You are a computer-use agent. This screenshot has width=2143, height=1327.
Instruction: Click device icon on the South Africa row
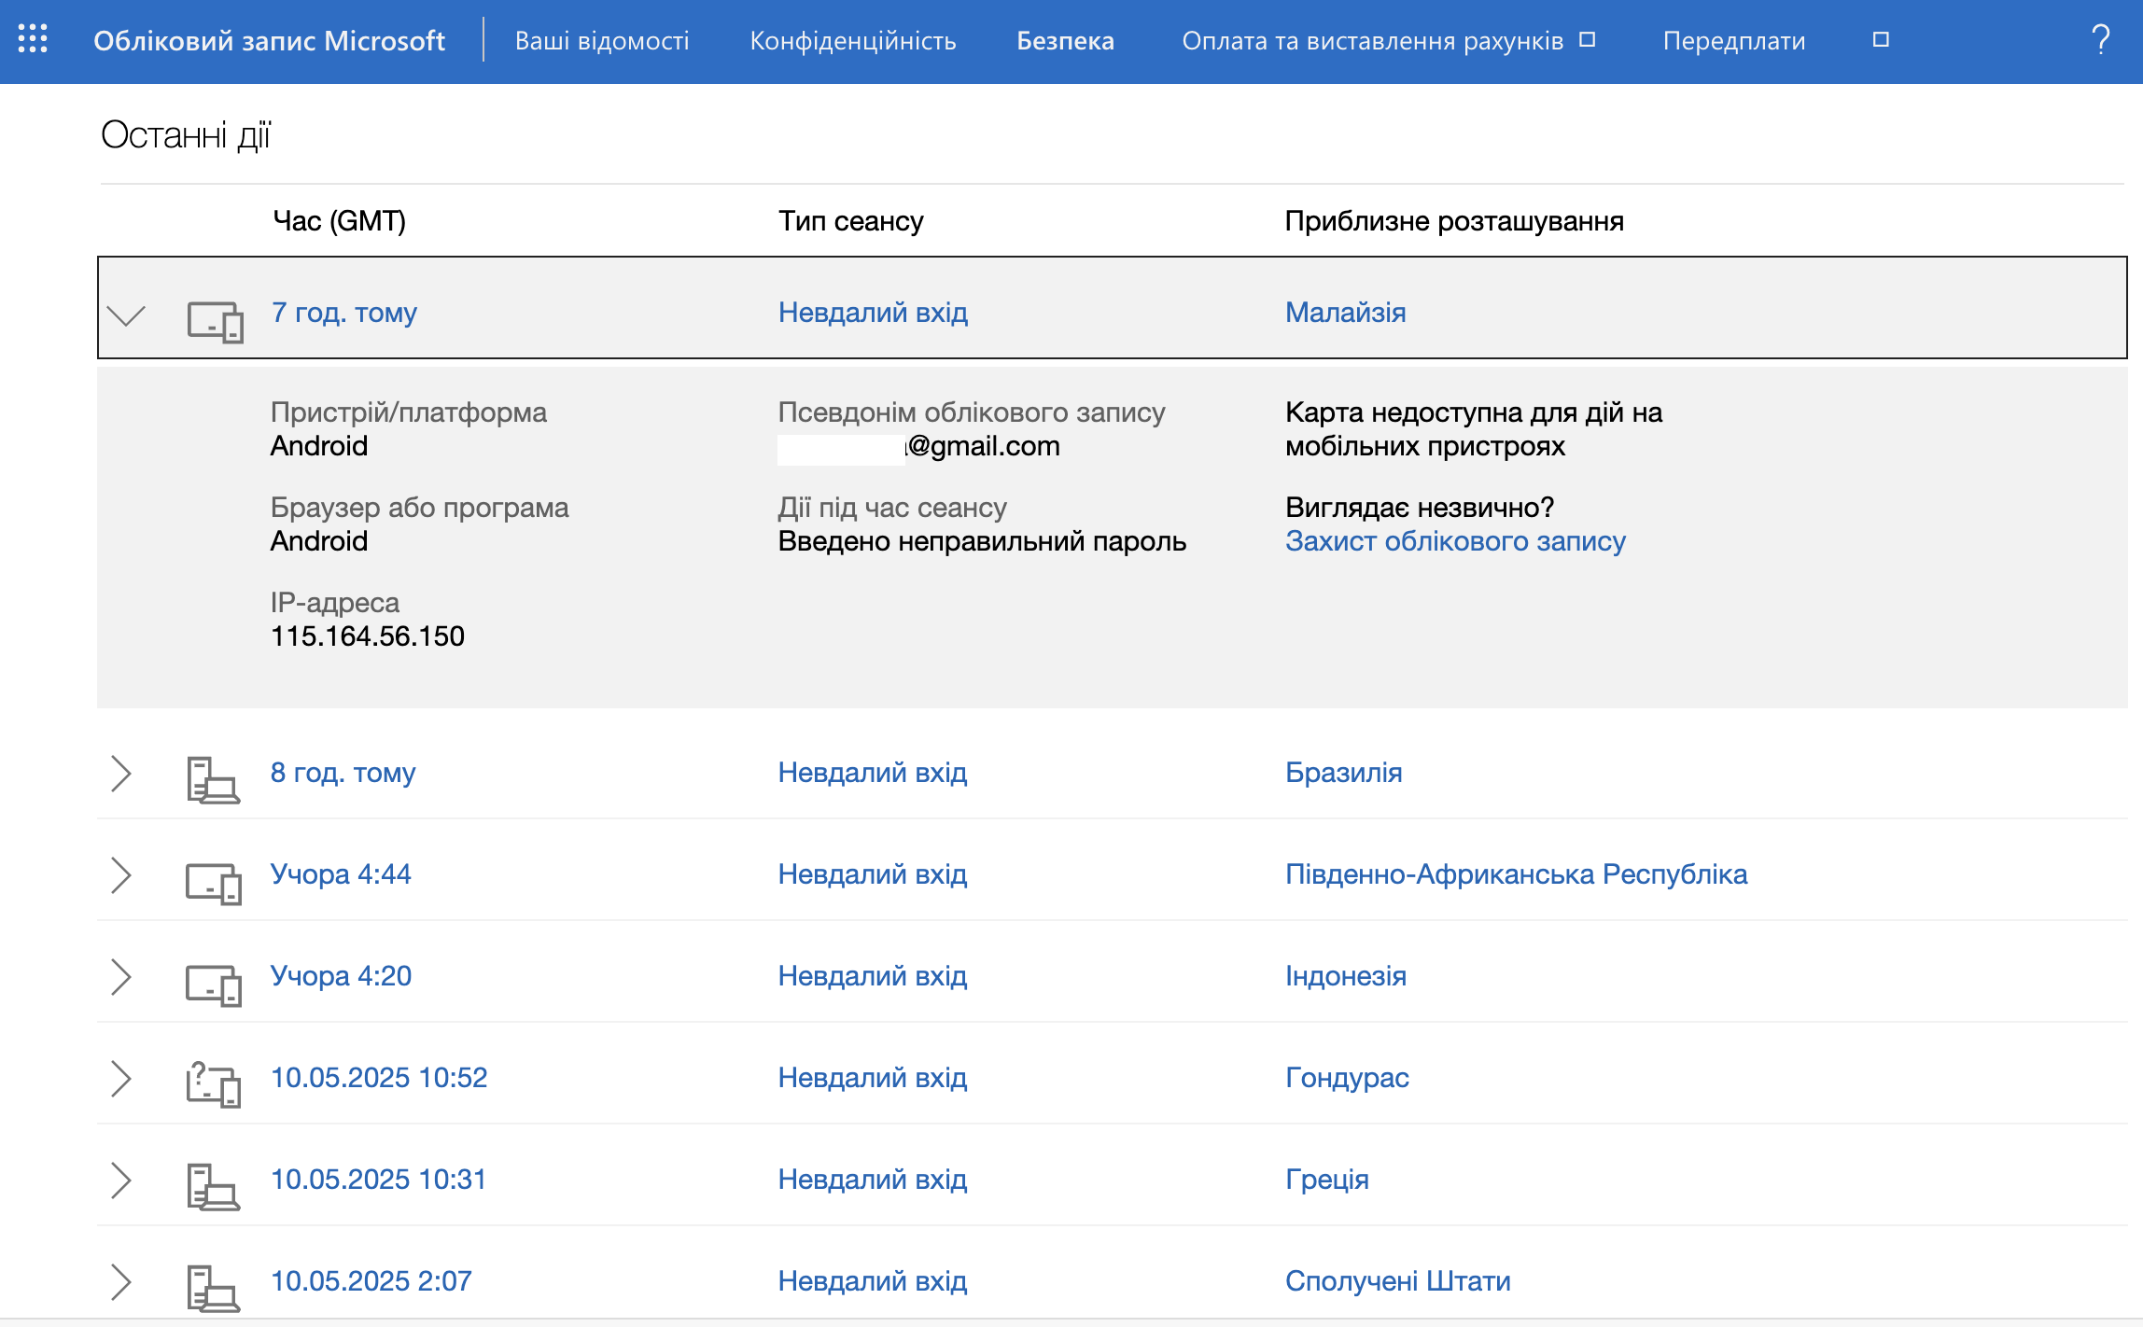tap(213, 883)
